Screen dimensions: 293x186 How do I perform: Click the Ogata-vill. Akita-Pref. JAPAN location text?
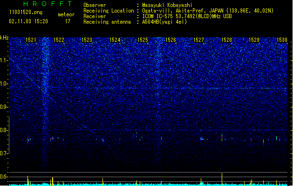(x=208, y=11)
